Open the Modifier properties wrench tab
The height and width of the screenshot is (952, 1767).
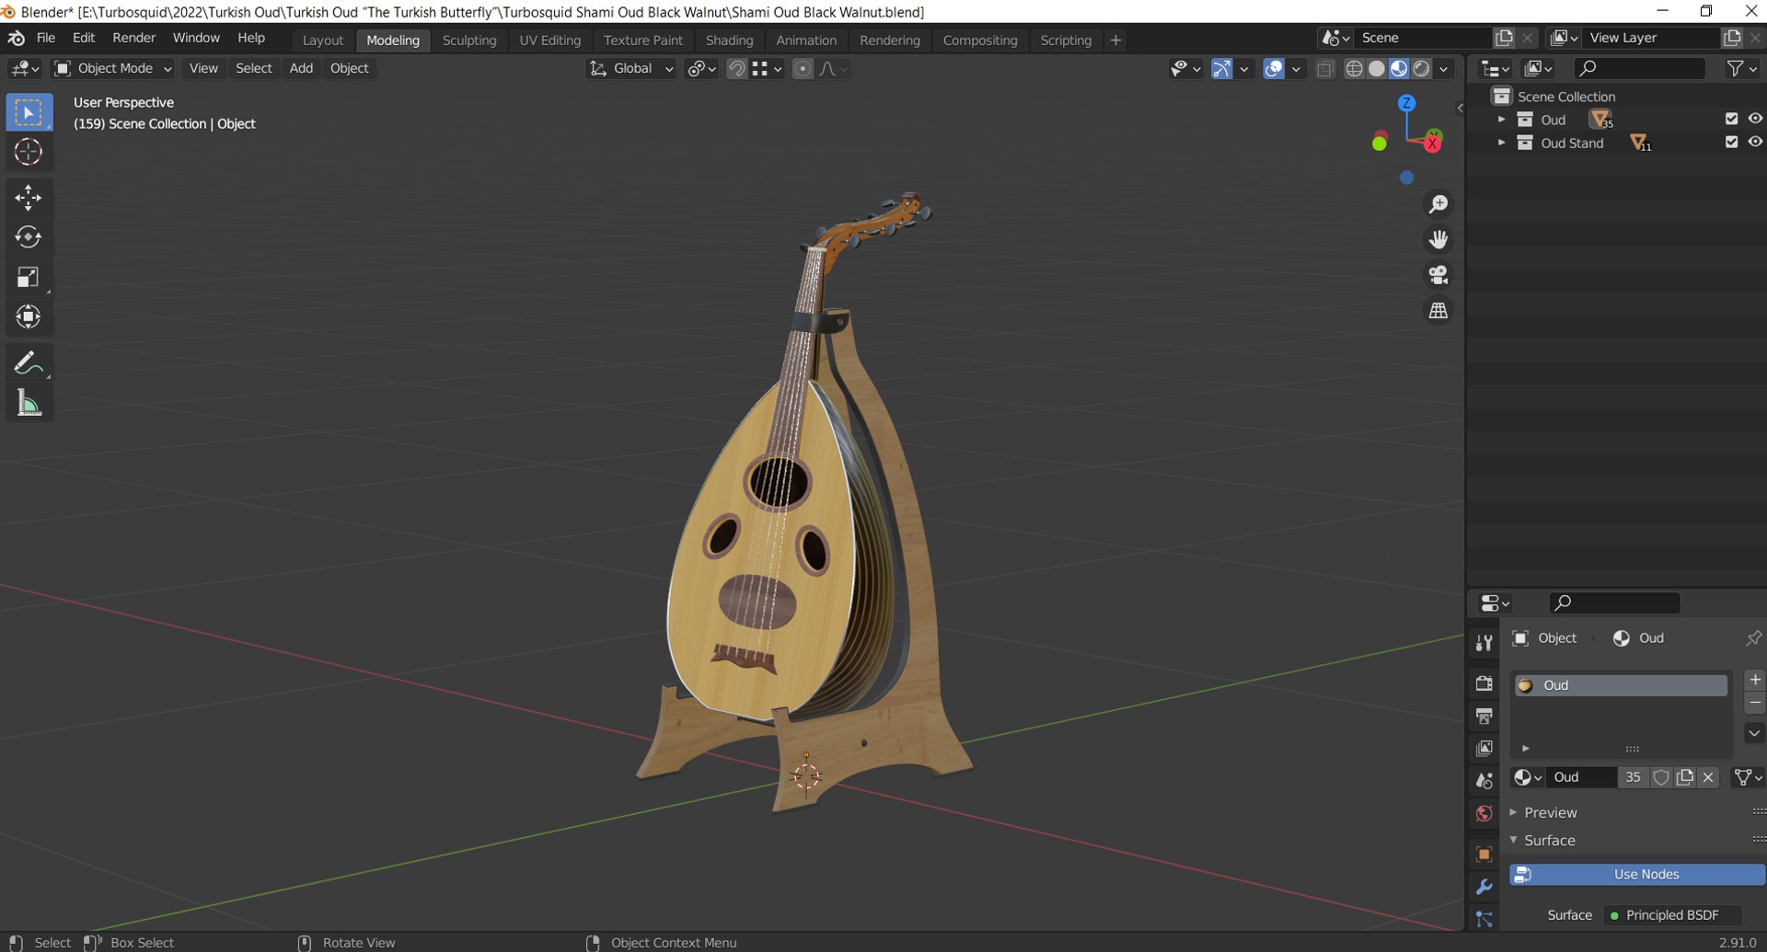pos(1484,887)
